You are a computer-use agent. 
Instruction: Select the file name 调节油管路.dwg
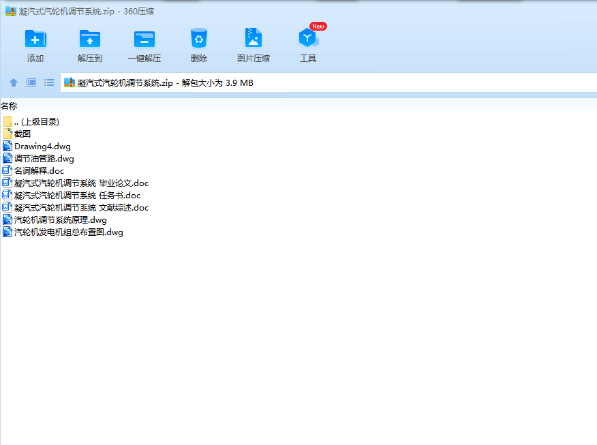(44, 158)
